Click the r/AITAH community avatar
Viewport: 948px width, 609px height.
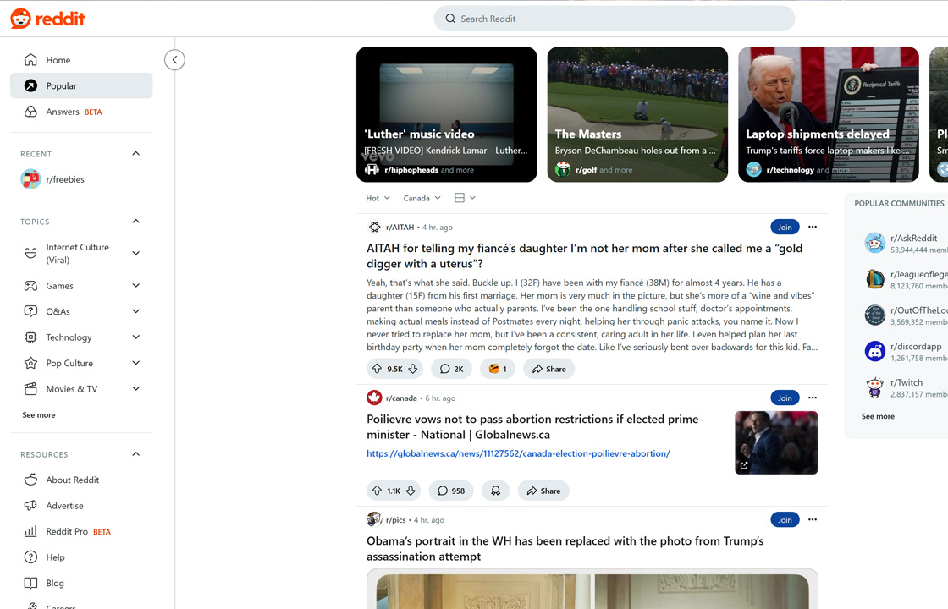pos(374,228)
